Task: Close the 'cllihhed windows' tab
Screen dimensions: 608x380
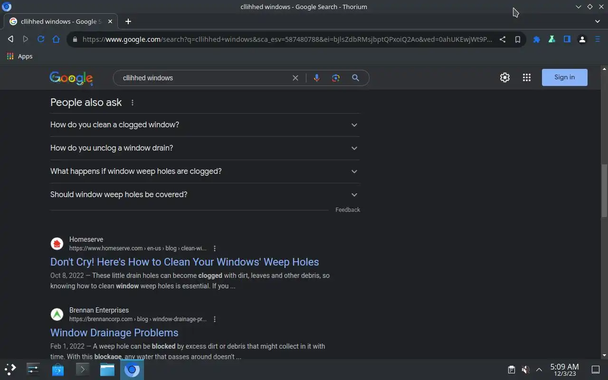Action: [x=111, y=21]
